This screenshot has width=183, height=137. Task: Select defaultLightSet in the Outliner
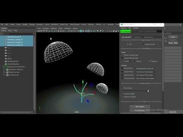(x=13, y=61)
